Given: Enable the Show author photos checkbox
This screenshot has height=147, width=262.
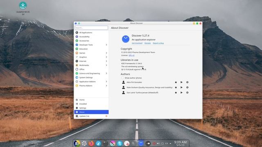Looking at the screenshot, I should click(x=123, y=78).
